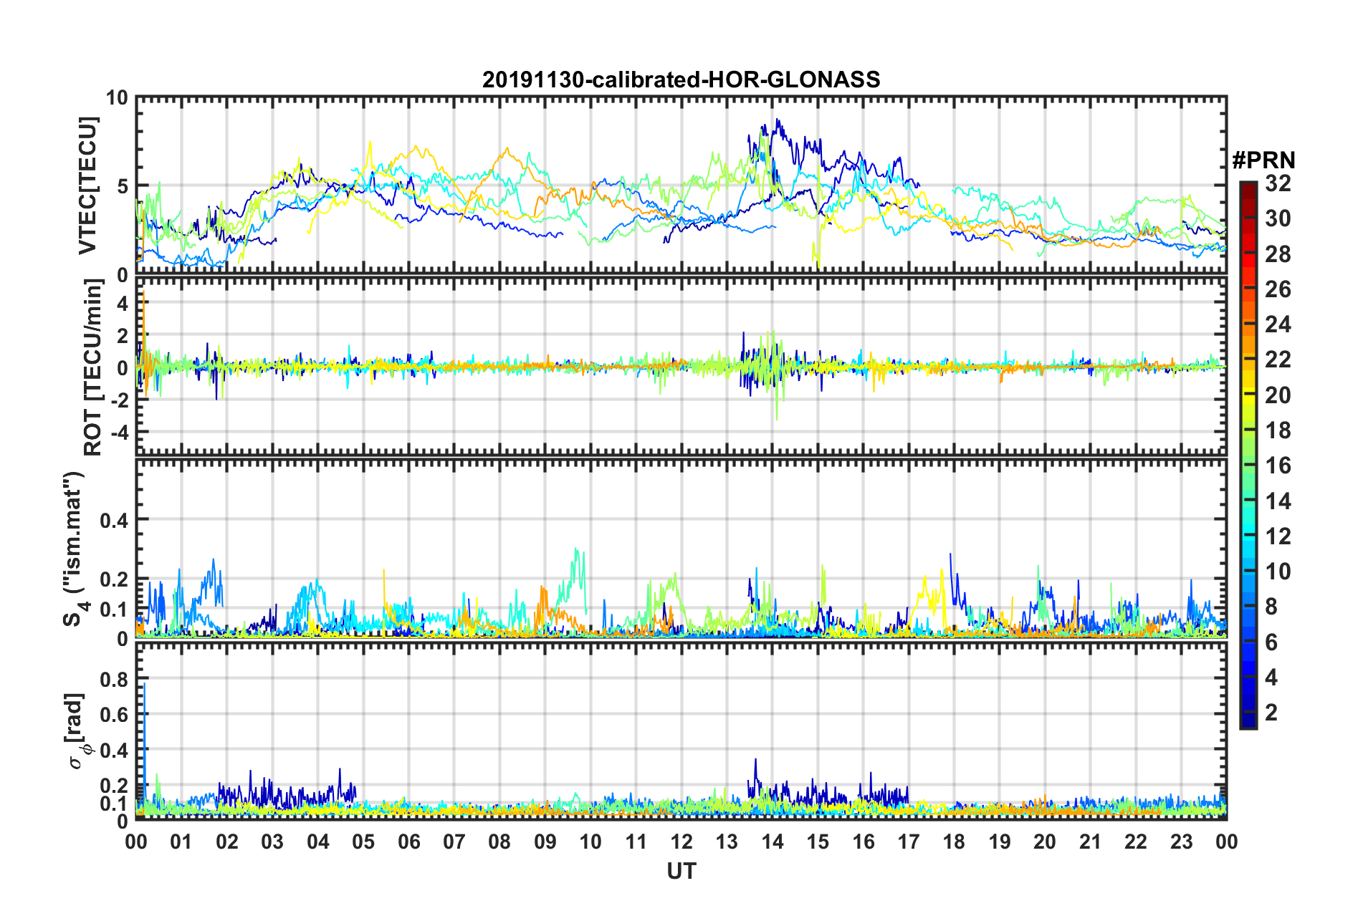
Task: Click the colorbar tick label 4
Action: point(1271,678)
